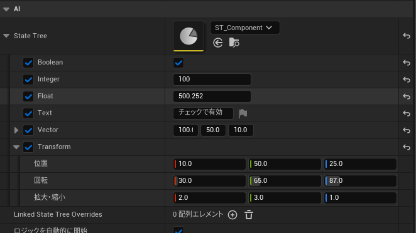This screenshot has width=416, height=233.
Task: Use selected asset arrow icon for State Tree
Action: 218,43
